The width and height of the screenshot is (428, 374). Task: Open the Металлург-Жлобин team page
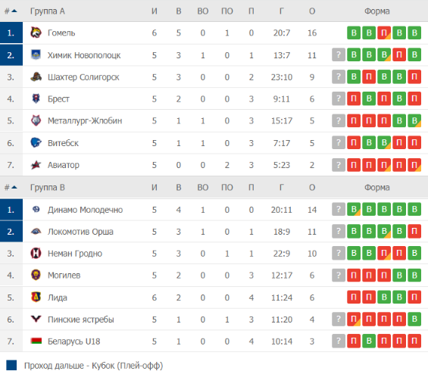(x=85, y=120)
